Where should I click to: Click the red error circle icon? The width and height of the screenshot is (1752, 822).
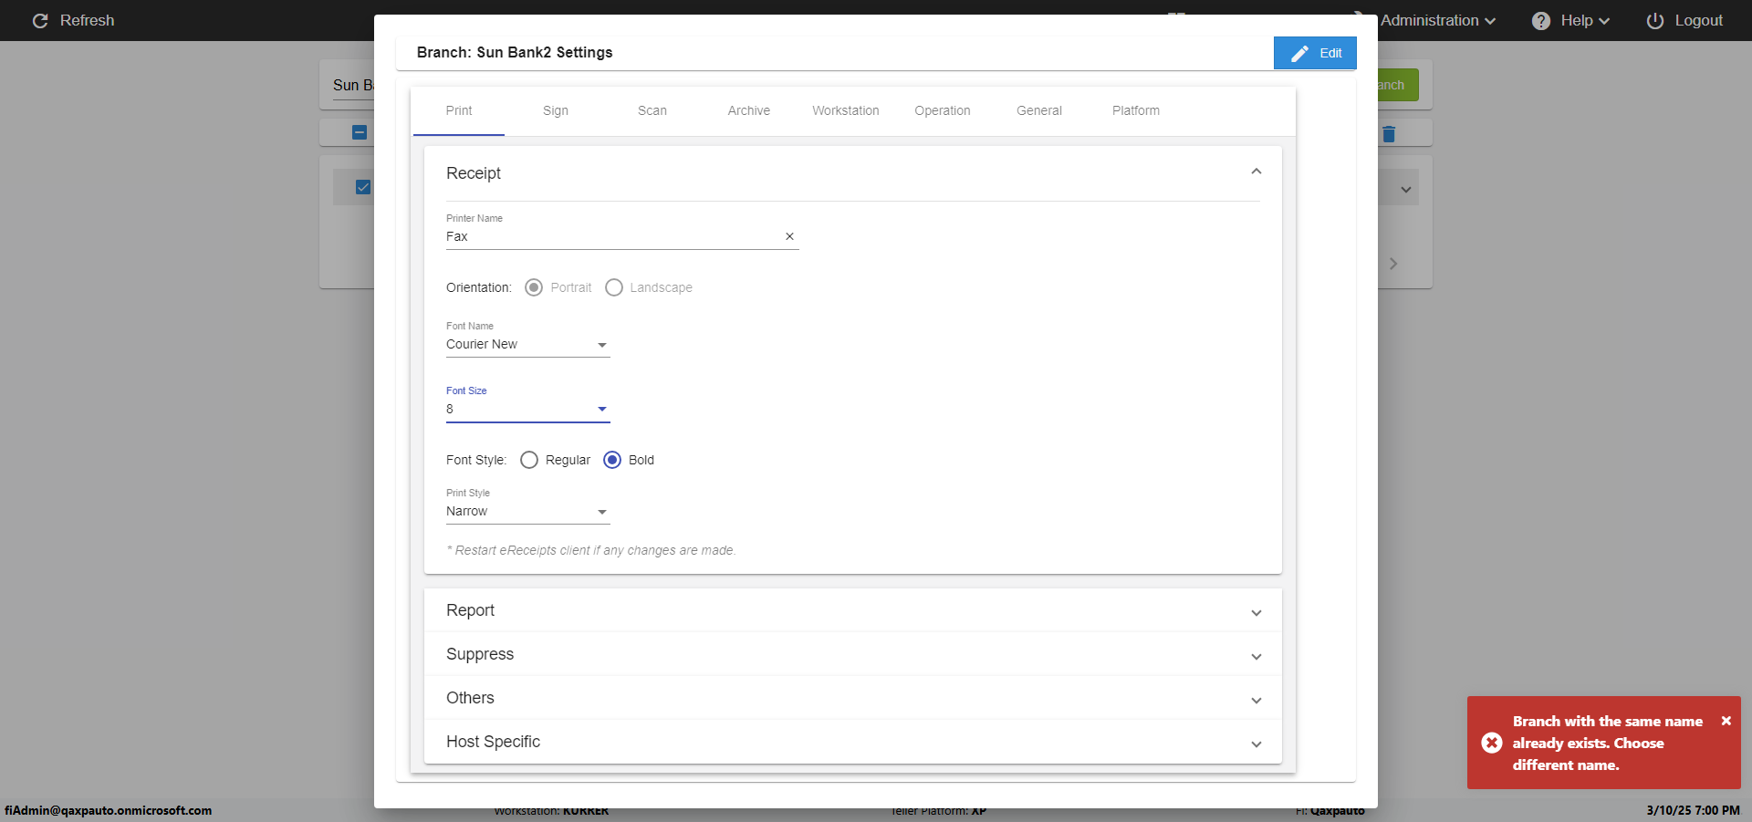coord(1491,743)
